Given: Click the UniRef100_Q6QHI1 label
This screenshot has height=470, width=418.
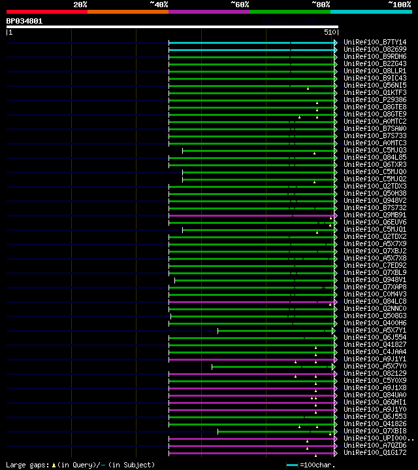Looking at the screenshot, I should pos(375,403).
